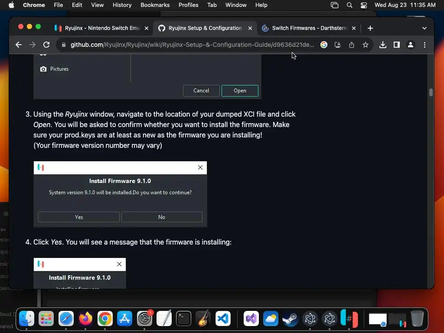This screenshot has width=444, height=333.
Task: Bookmark this page with the star icon
Action: (366, 45)
